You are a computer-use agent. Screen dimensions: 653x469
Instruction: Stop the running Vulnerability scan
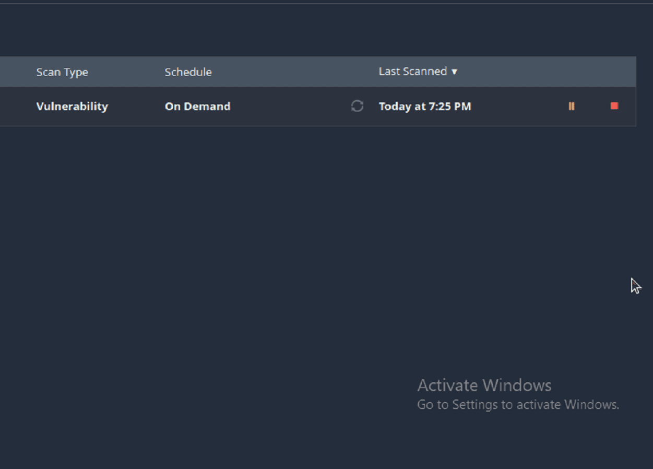point(614,106)
